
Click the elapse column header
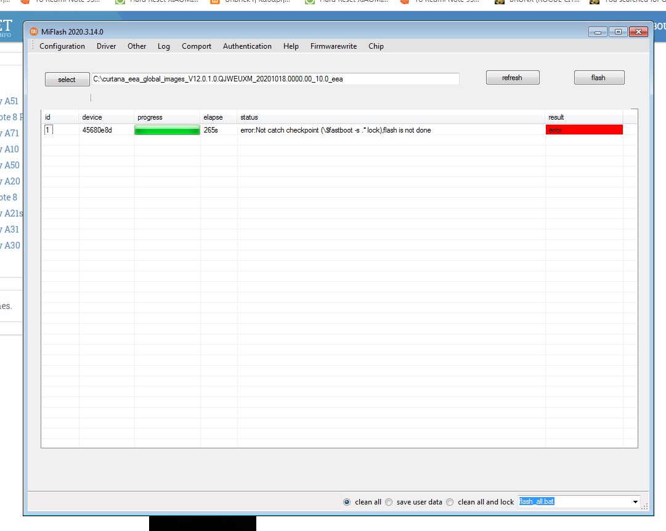[x=218, y=117]
